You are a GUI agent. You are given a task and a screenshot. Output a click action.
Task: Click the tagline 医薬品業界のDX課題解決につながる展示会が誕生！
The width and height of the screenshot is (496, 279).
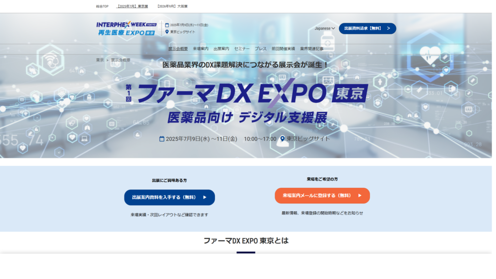click(246, 65)
